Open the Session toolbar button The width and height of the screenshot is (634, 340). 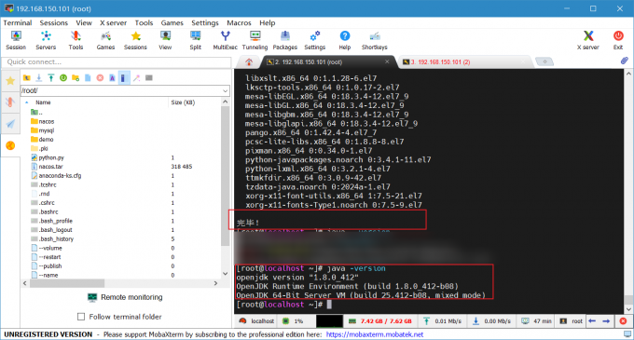tap(16, 40)
